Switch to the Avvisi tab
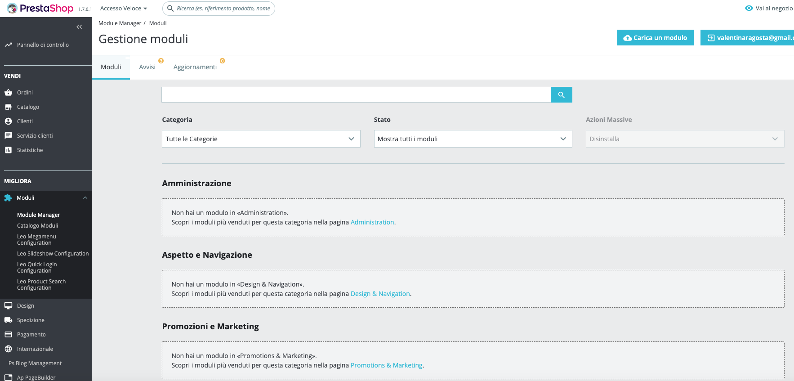The height and width of the screenshot is (381, 794). pos(147,67)
